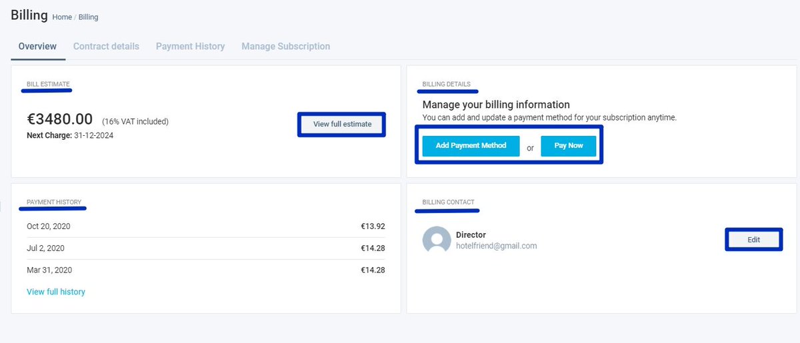Select the Mar 31, 2020 payment date

click(x=49, y=270)
